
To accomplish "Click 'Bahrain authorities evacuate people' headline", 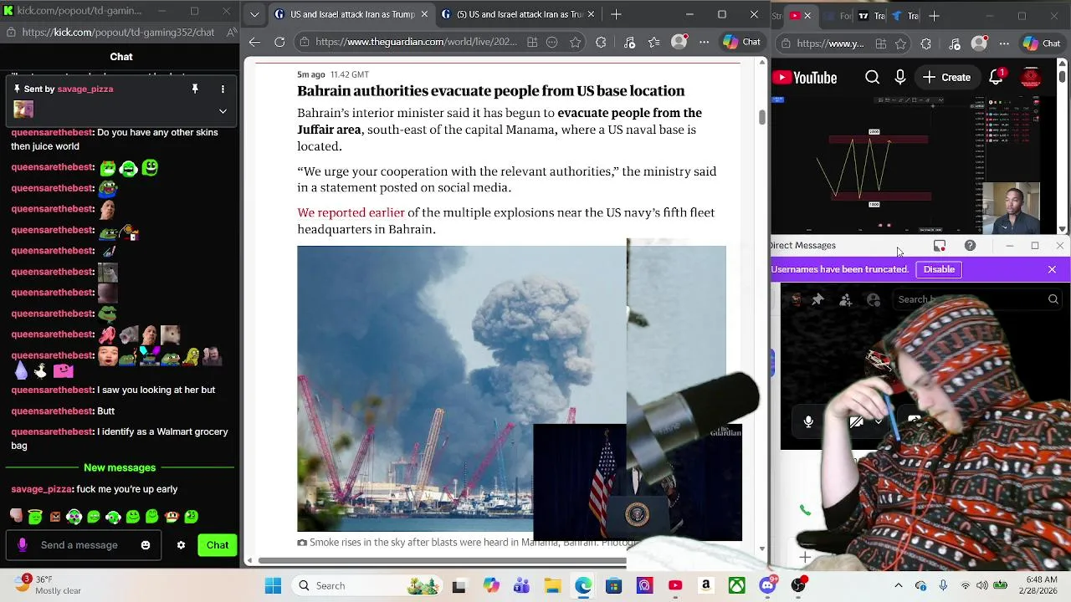I will point(490,90).
